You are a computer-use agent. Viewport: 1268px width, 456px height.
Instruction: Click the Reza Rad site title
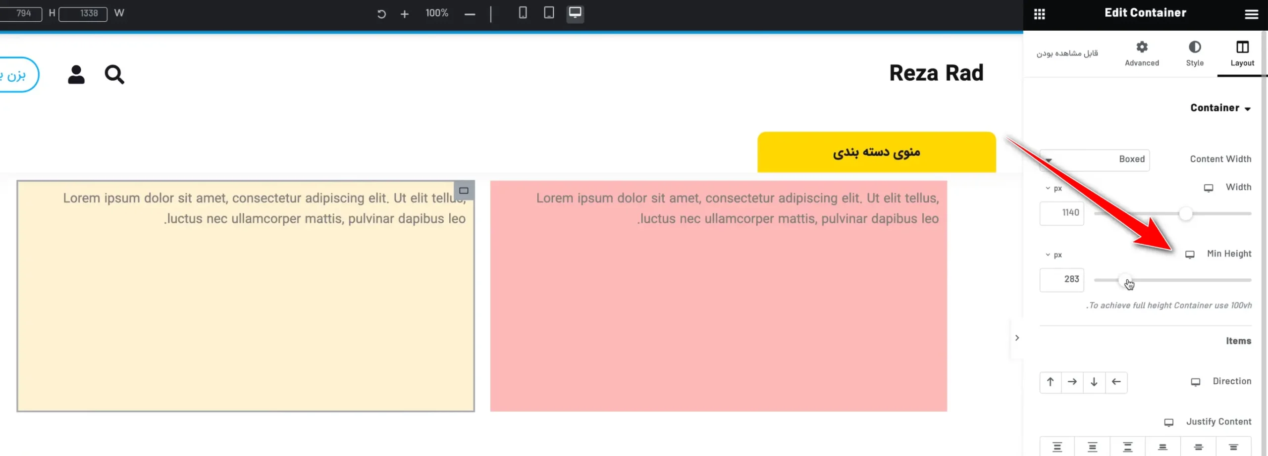(936, 73)
